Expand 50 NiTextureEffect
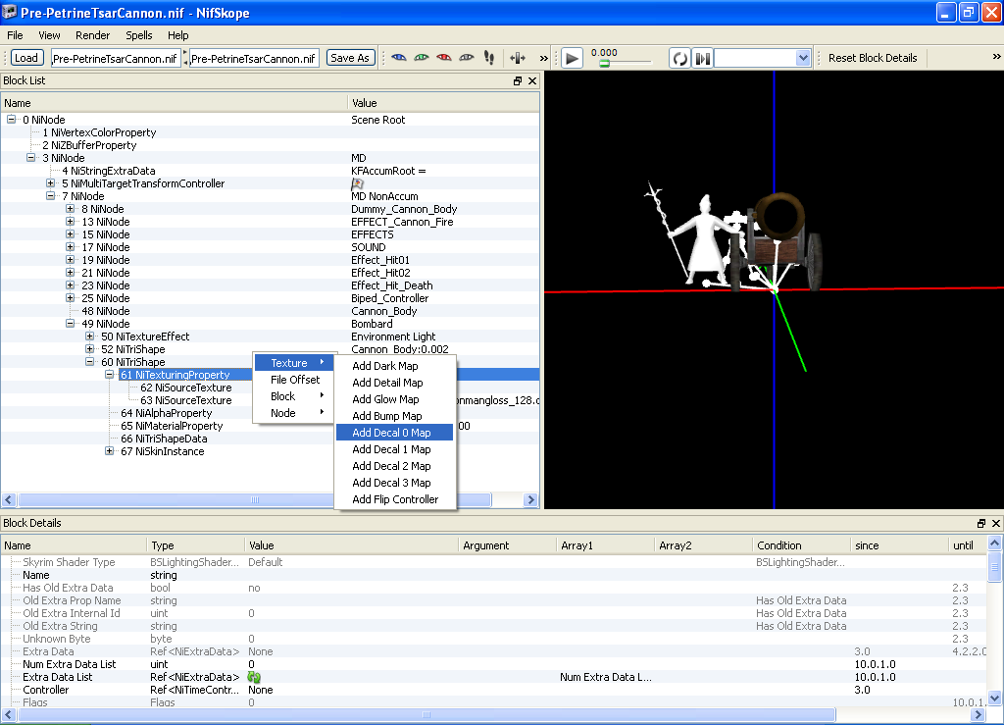 click(89, 337)
